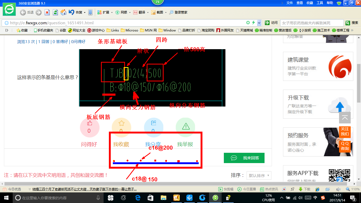Stop loading with the red X icon
Viewport: 361px width, 203px height.
point(47,12)
